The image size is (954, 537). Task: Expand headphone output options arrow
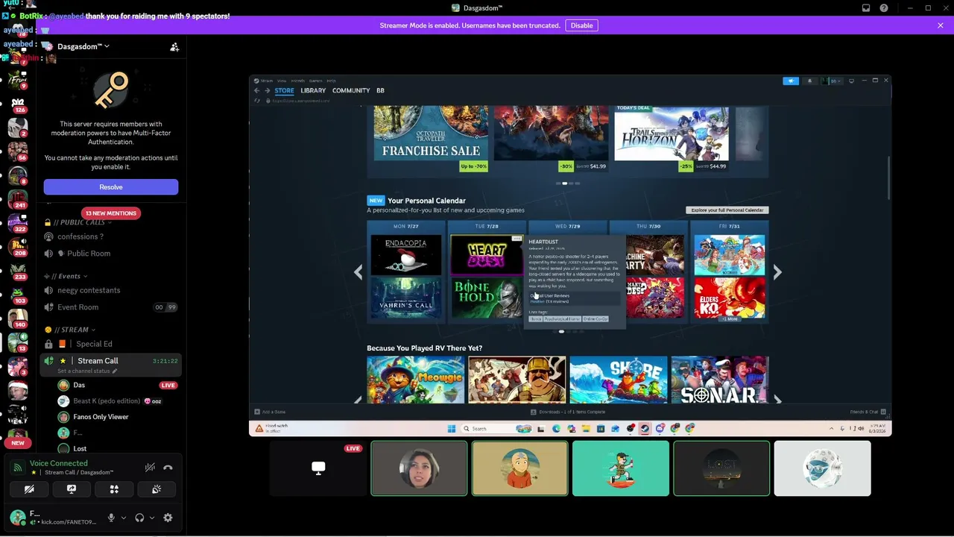(152, 518)
